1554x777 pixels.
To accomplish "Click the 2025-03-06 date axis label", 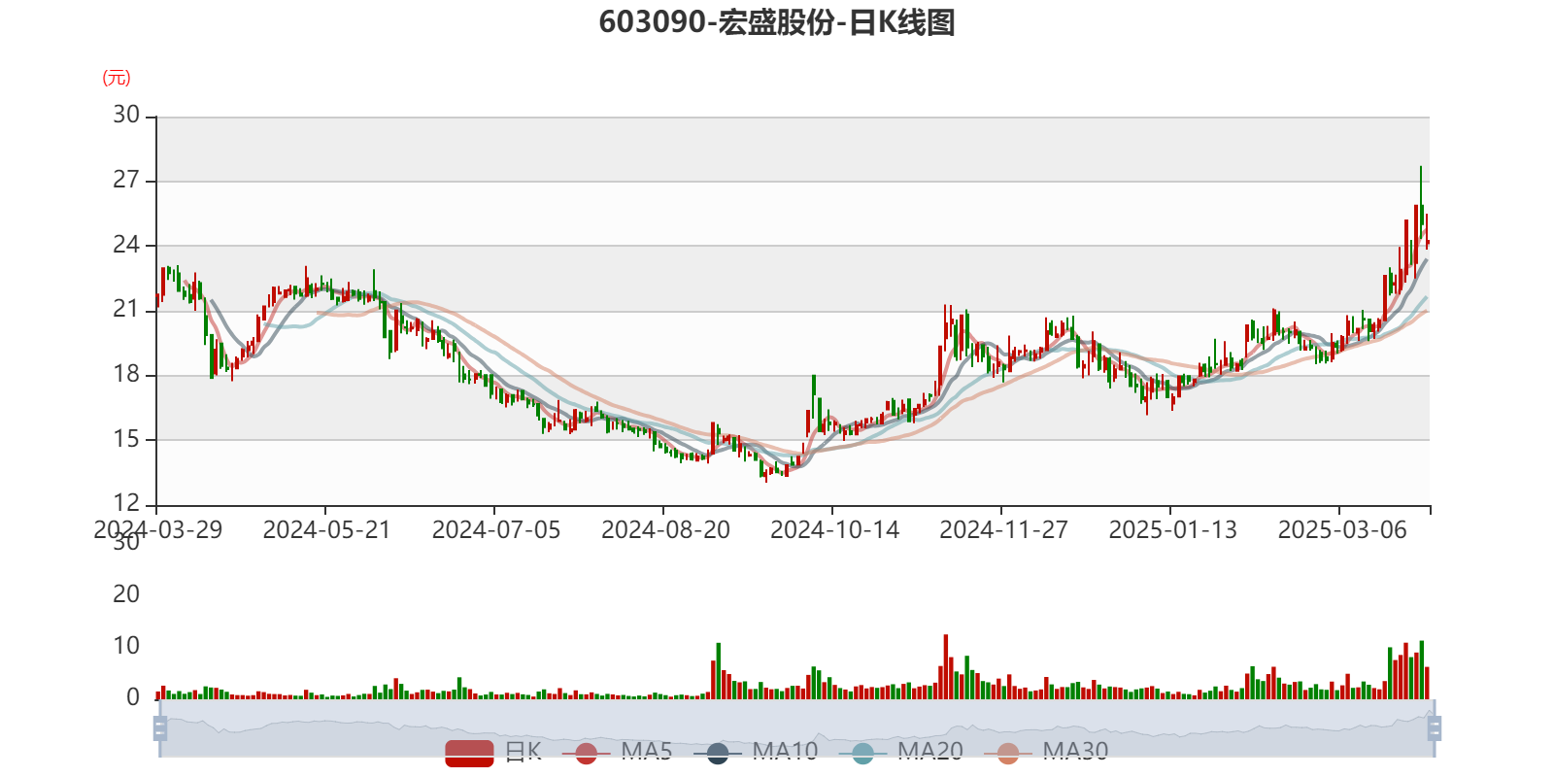I will point(1342,530).
